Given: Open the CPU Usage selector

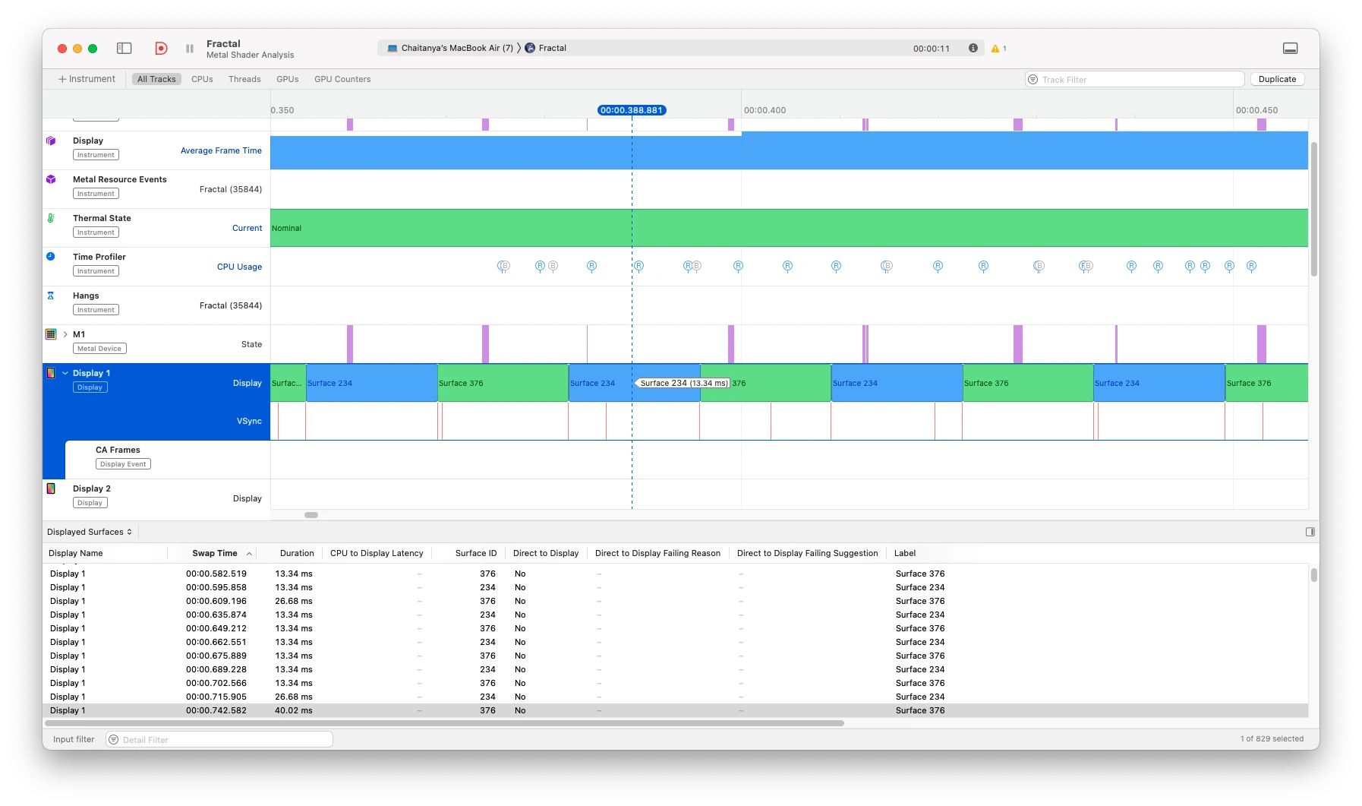Looking at the screenshot, I should (x=239, y=267).
